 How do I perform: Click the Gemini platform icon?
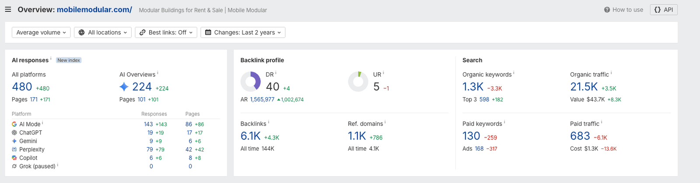14,141
